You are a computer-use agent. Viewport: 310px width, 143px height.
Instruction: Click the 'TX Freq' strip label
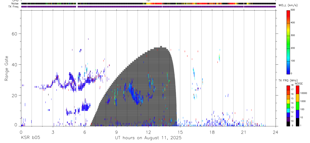coord(14,7)
